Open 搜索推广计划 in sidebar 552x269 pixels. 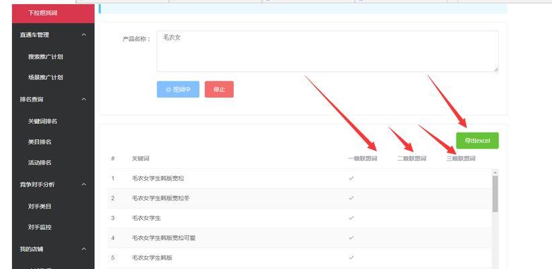tap(46, 56)
